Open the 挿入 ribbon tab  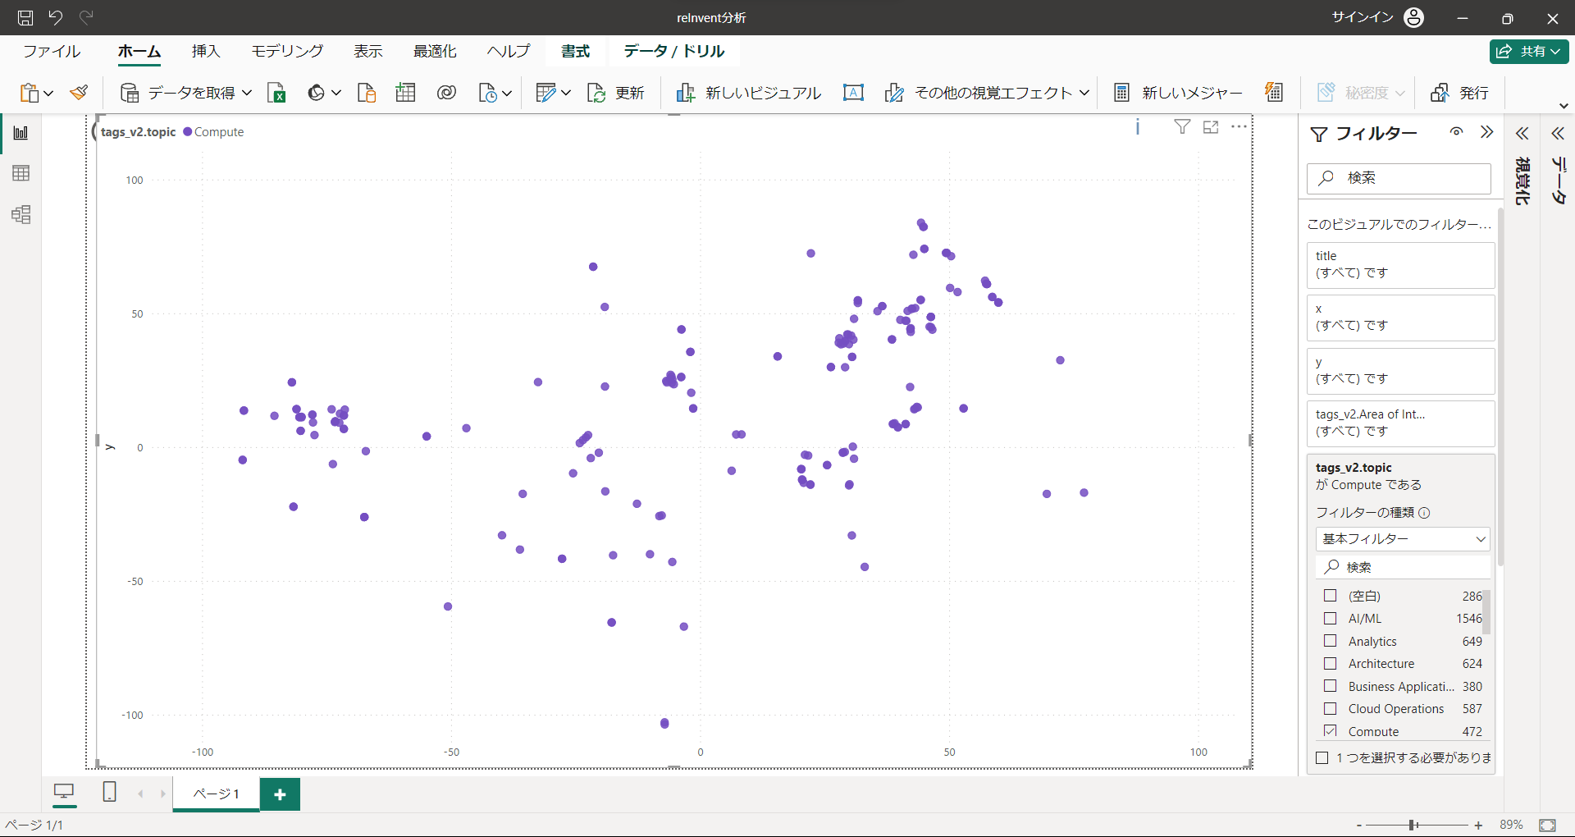click(x=206, y=51)
